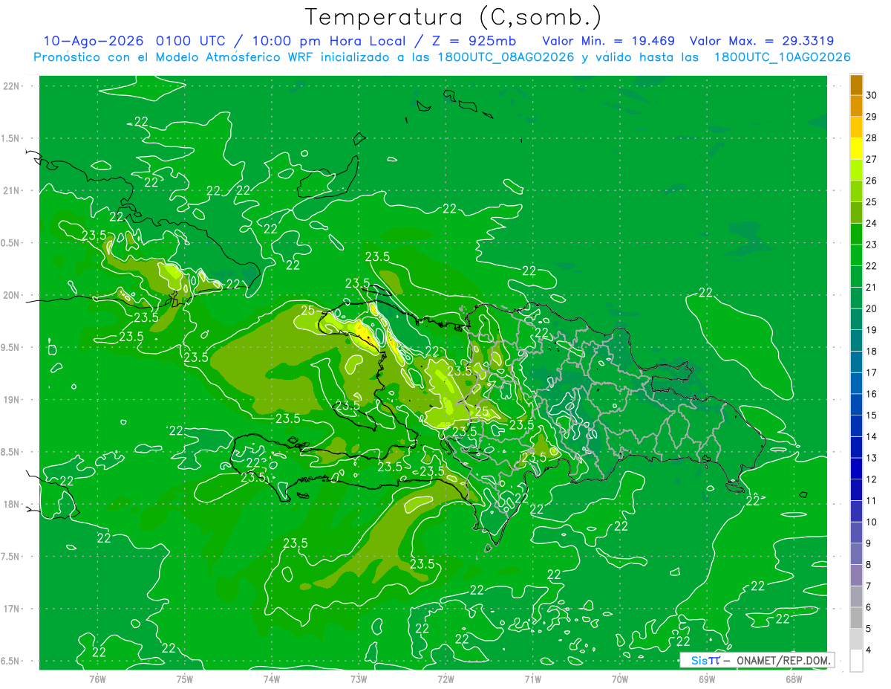Screen dimensions: 891x689
Task: Pick lime green swatch between 26 and 27
Action: click(x=856, y=169)
